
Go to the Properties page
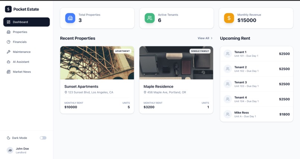click(x=26, y=32)
